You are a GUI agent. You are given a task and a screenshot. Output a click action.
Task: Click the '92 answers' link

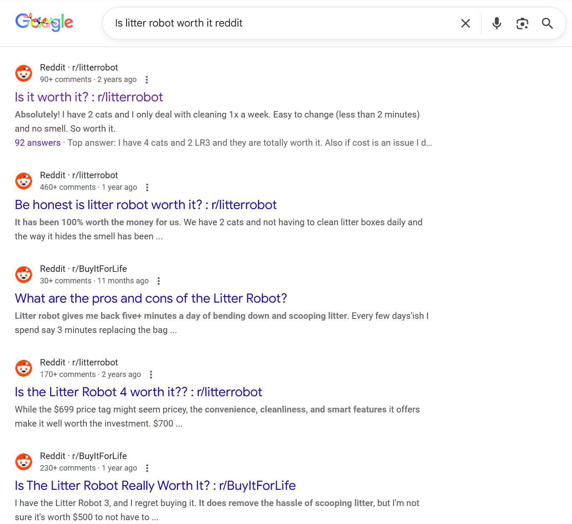(x=38, y=143)
